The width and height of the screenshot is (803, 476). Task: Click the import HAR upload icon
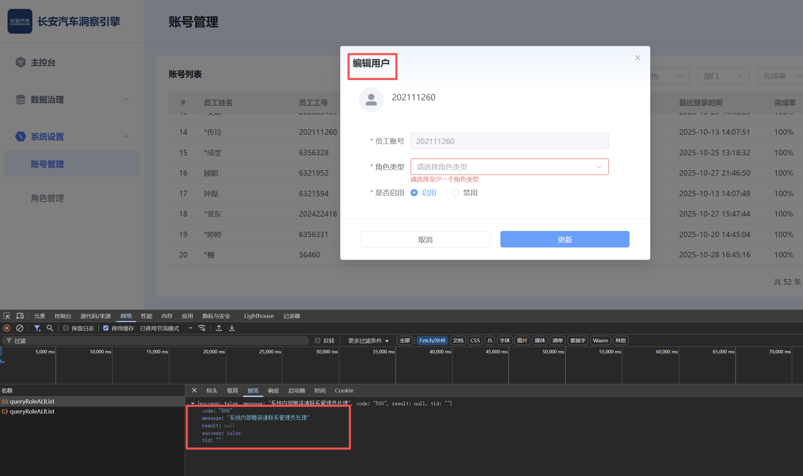point(219,328)
